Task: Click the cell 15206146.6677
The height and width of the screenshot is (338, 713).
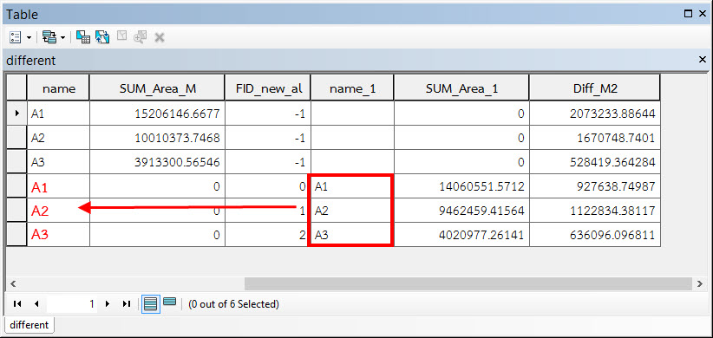Action: [157, 114]
